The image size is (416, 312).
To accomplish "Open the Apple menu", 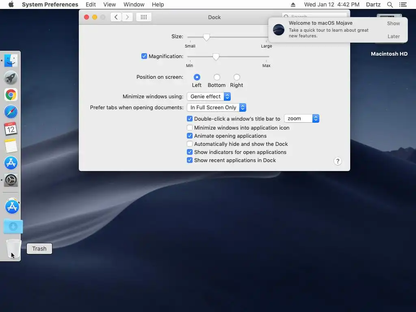I will (x=11, y=4).
